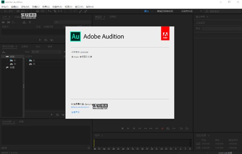Click the search help field

[x=223, y=11]
